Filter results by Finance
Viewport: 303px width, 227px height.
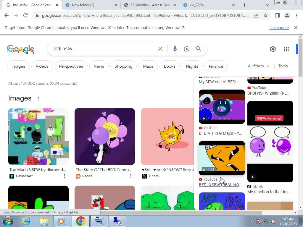point(216,66)
